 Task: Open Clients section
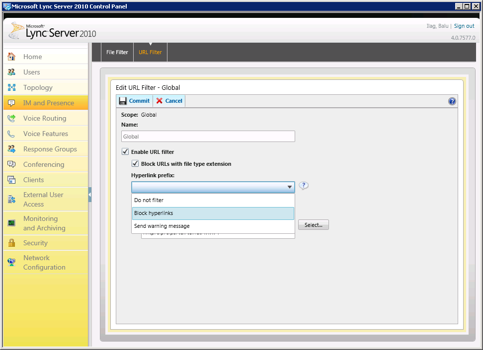point(46,180)
